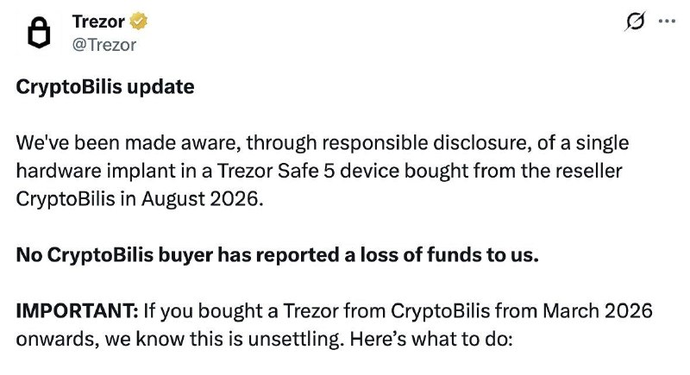Open the Trezor display name link
This screenshot has width=690, height=375.
tap(98, 22)
